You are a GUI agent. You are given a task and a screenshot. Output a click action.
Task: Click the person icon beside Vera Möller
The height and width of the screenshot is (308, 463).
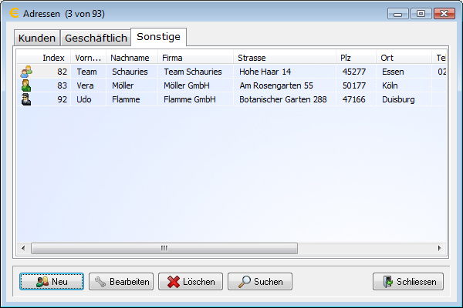[26, 85]
